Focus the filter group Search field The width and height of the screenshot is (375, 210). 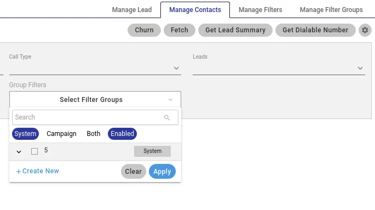pyautogui.click(x=95, y=117)
